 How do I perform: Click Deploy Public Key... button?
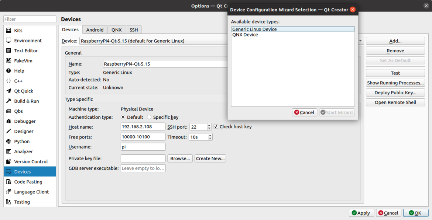[395, 92]
